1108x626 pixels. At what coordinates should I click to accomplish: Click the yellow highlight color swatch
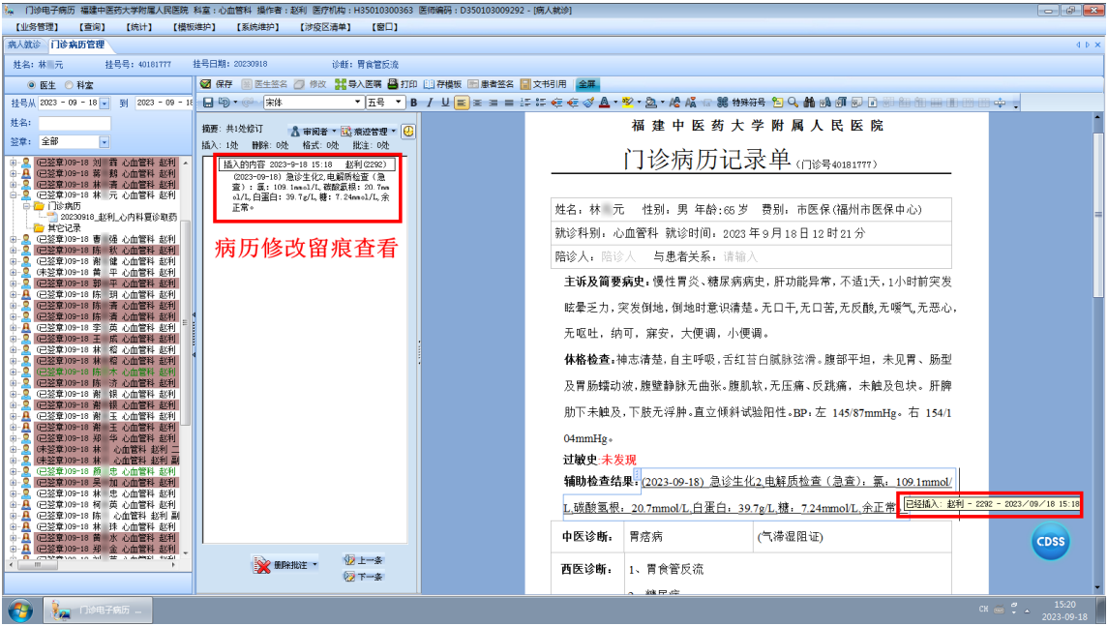tap(627, 103)
